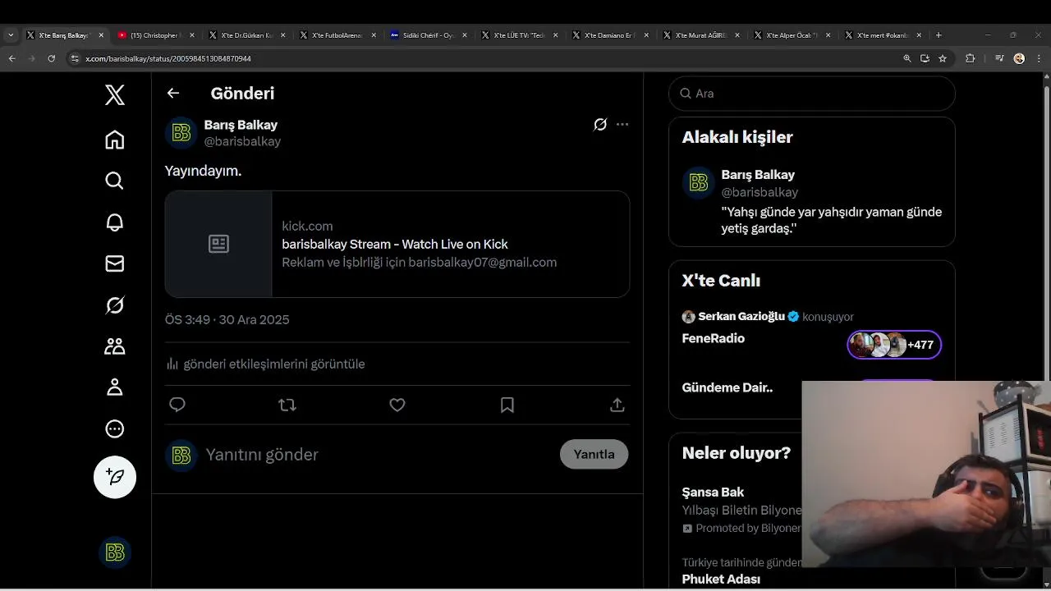Screen dimensions: 1051x591
Task: Click the repost arrows icon
Action: coord(287,405)
